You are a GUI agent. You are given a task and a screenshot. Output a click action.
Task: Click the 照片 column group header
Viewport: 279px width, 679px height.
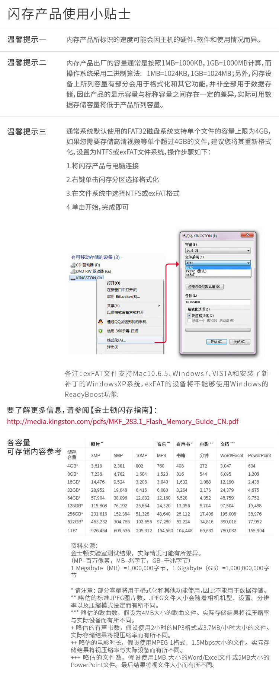pyautogui.click(x=97, y=444)
